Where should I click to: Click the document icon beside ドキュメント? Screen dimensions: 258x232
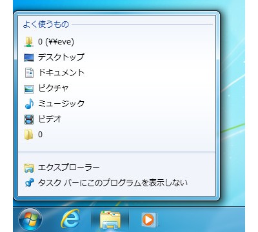[29, 73]
